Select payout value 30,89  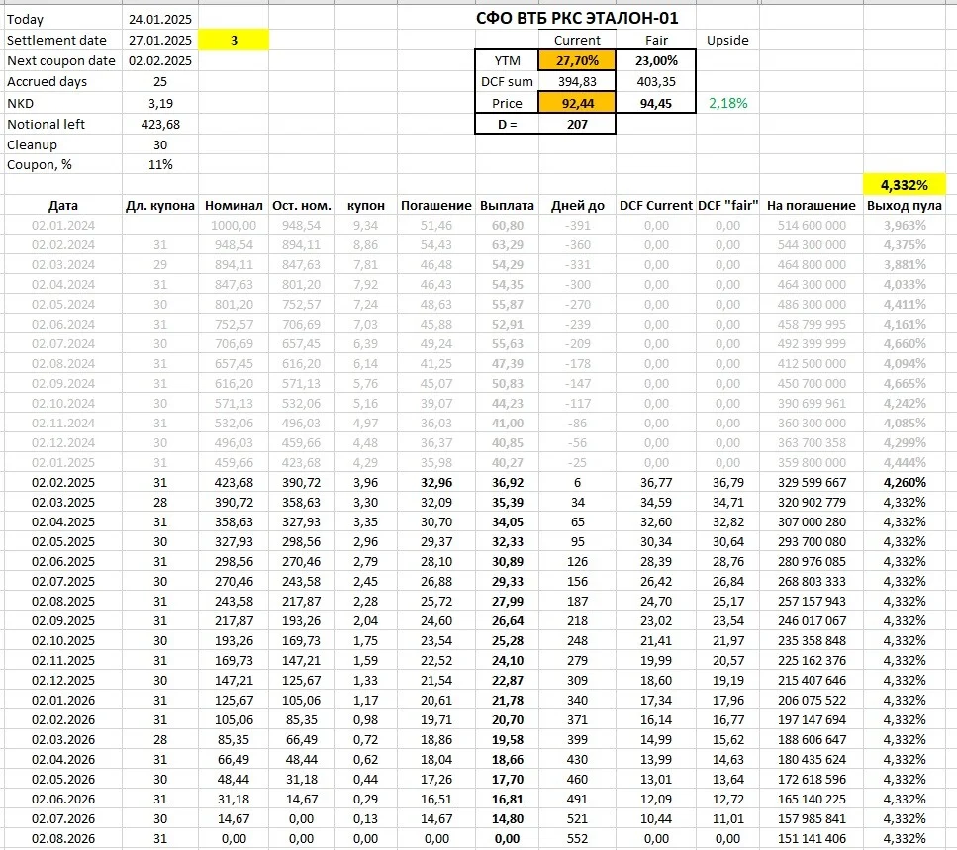pos(508,561)
